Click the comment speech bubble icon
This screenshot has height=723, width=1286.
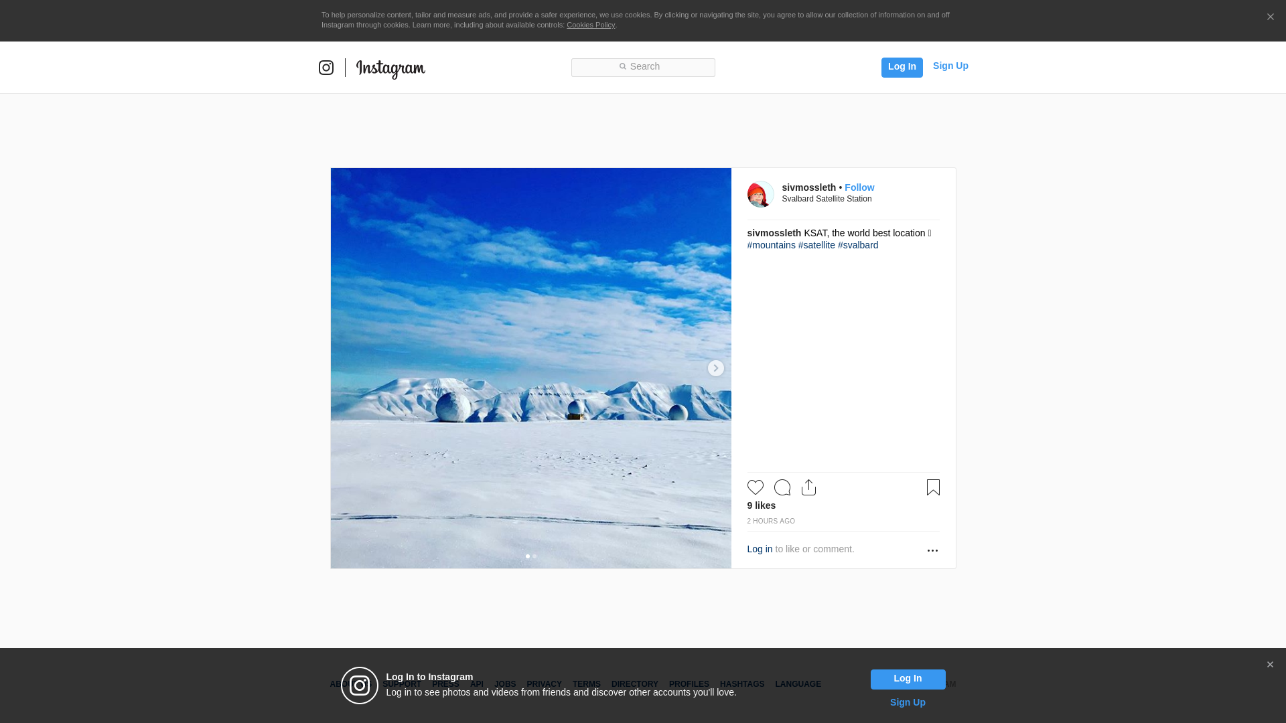(782, 487)
